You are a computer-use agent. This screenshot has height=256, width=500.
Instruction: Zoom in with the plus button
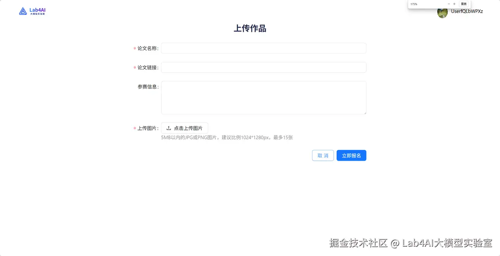454,4
